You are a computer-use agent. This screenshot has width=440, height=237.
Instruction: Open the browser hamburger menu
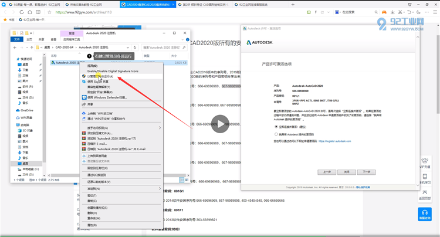[x=435, y=12]
